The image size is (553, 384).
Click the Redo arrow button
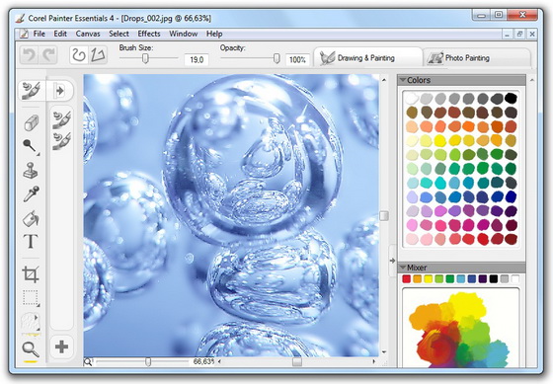coord(48,55)
